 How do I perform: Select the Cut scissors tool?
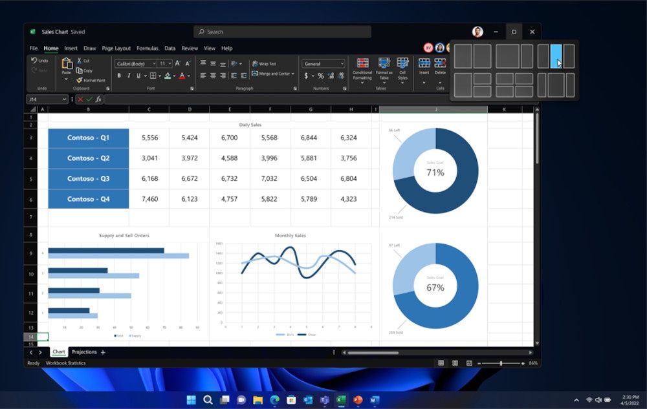coord(79,61)
